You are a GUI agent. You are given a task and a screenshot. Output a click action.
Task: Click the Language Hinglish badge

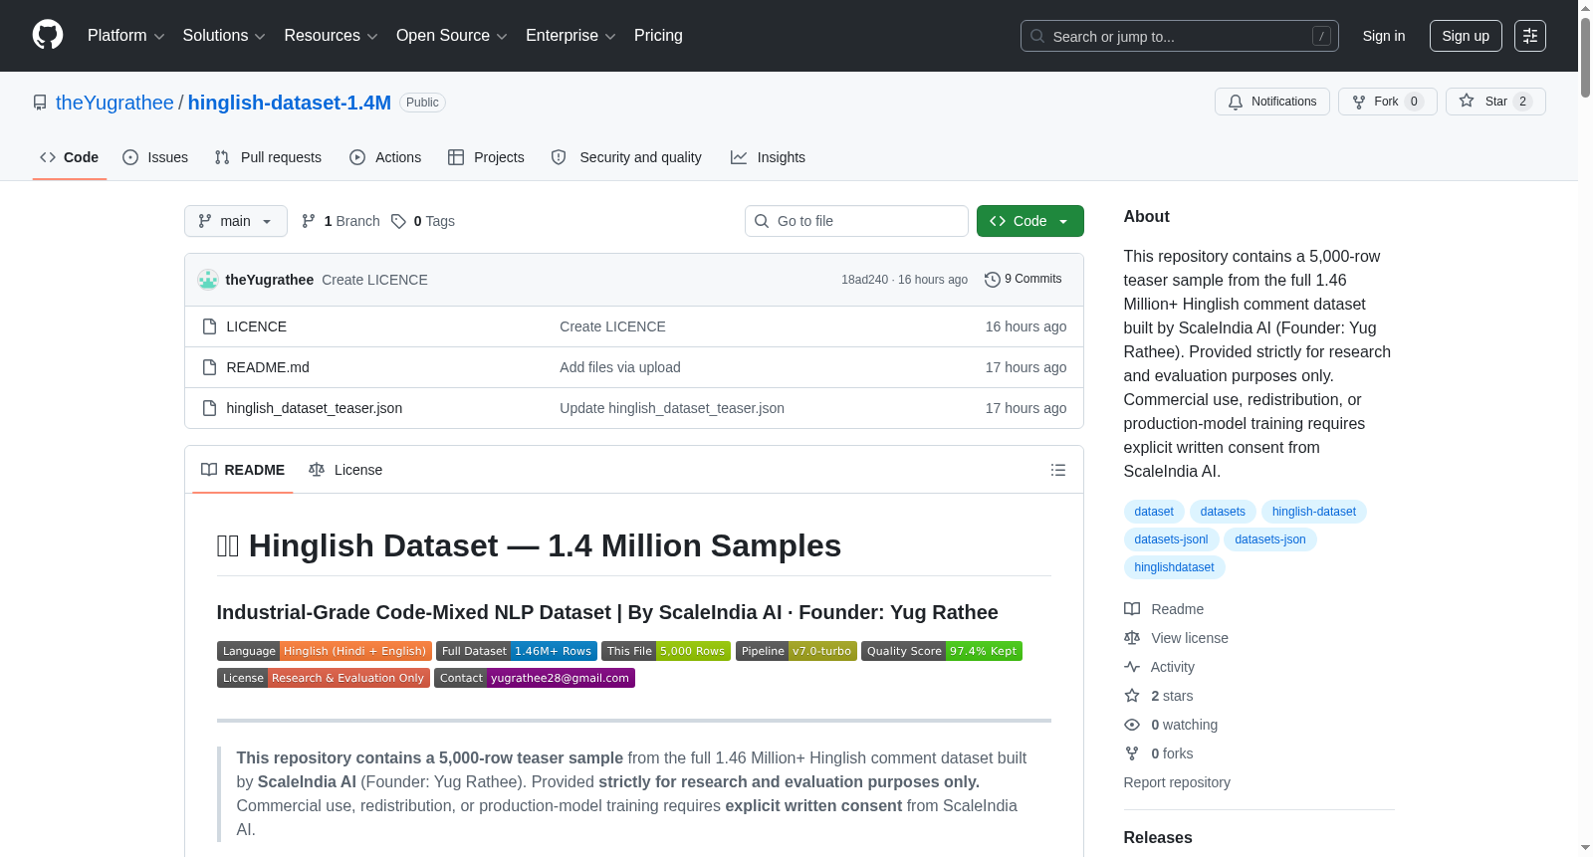325,651
